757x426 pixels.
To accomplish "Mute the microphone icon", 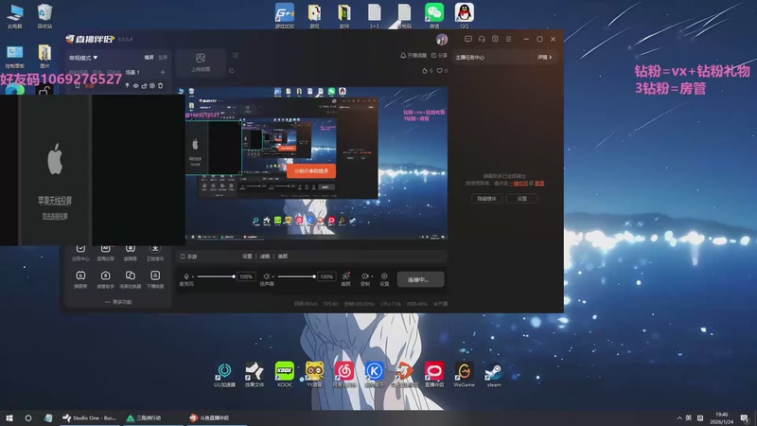I will [185, 276].
